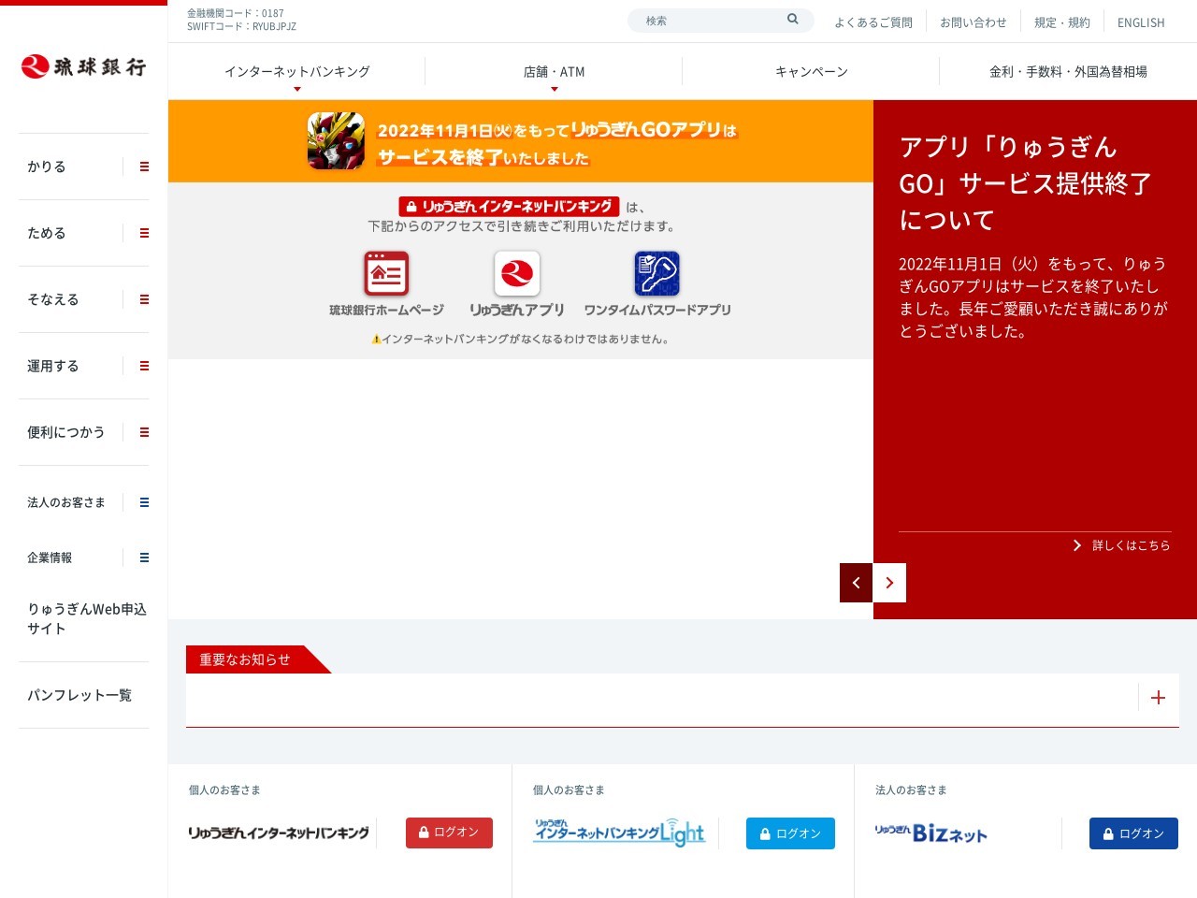Click the red りゅうぎんインターネットバンキング badge

click(x=509, y=207)
